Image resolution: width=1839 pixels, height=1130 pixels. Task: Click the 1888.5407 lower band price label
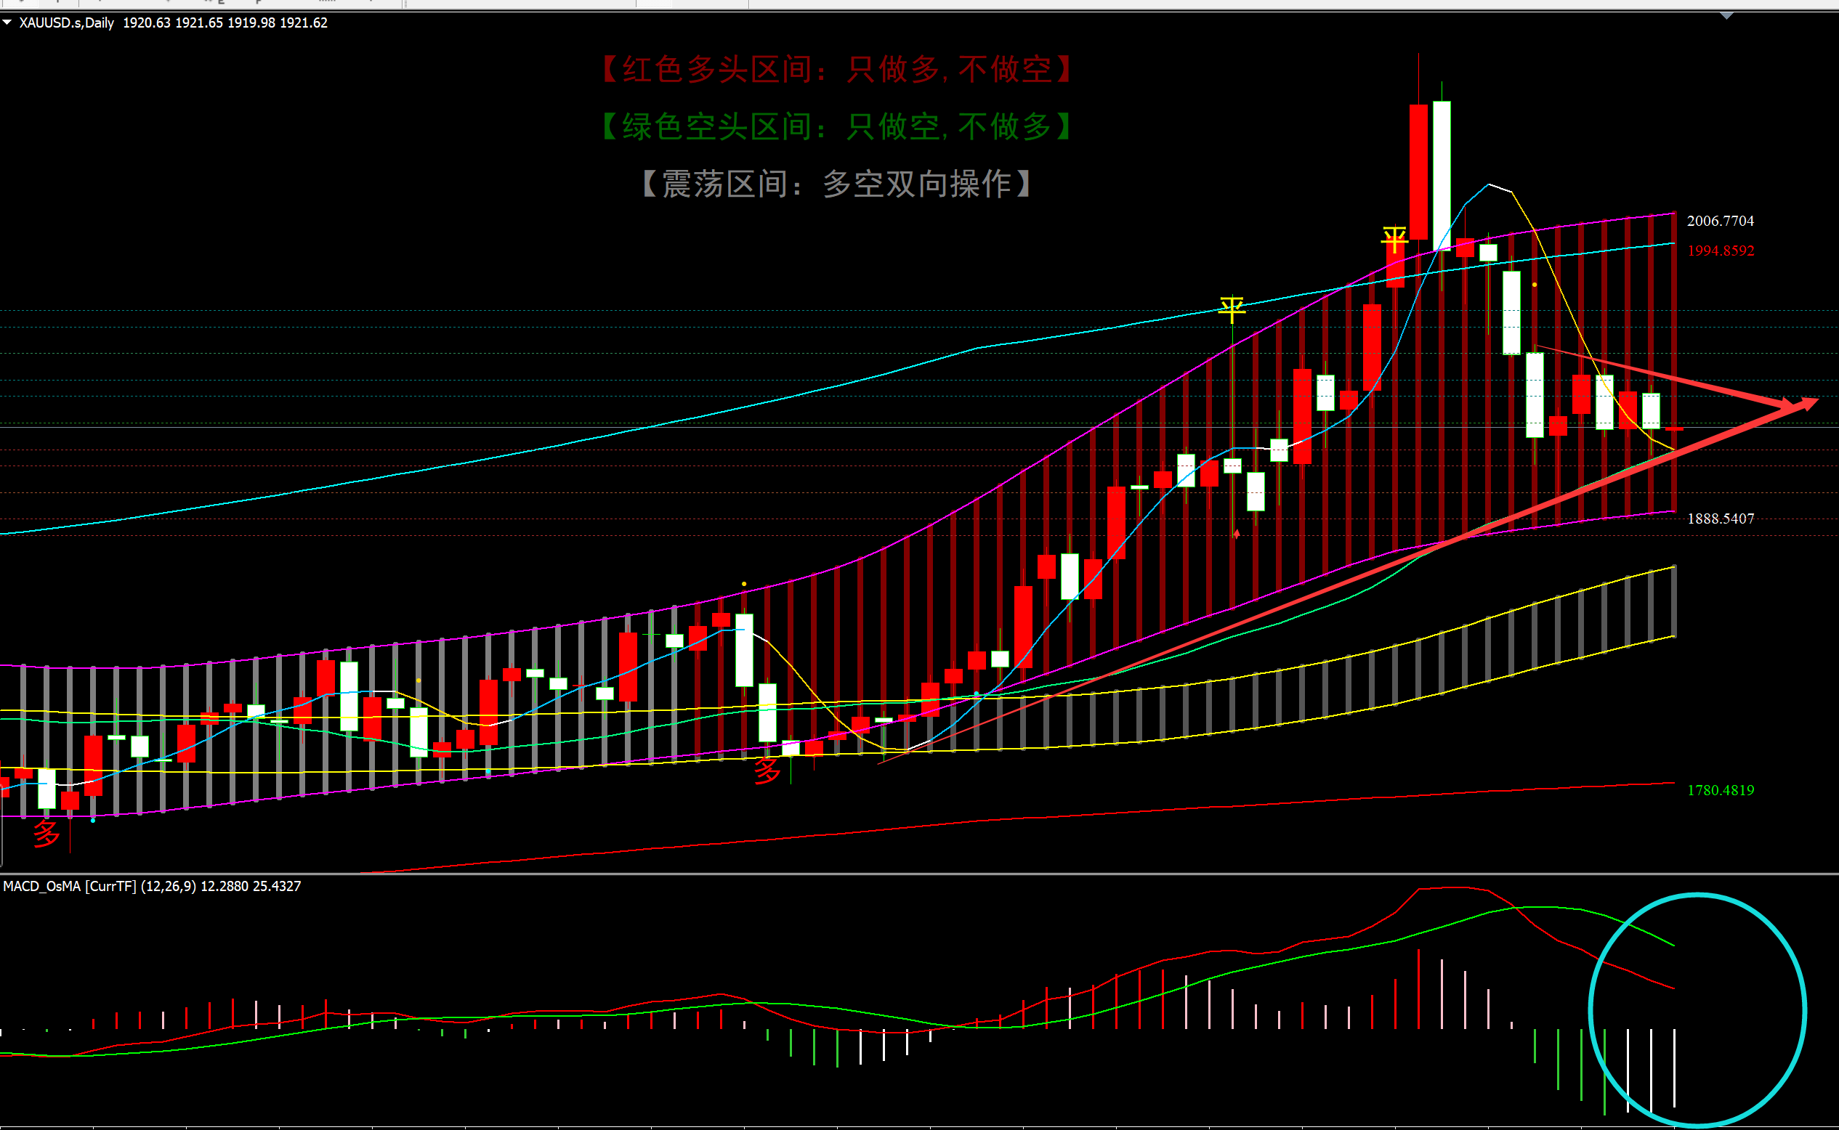(1720, 519)
